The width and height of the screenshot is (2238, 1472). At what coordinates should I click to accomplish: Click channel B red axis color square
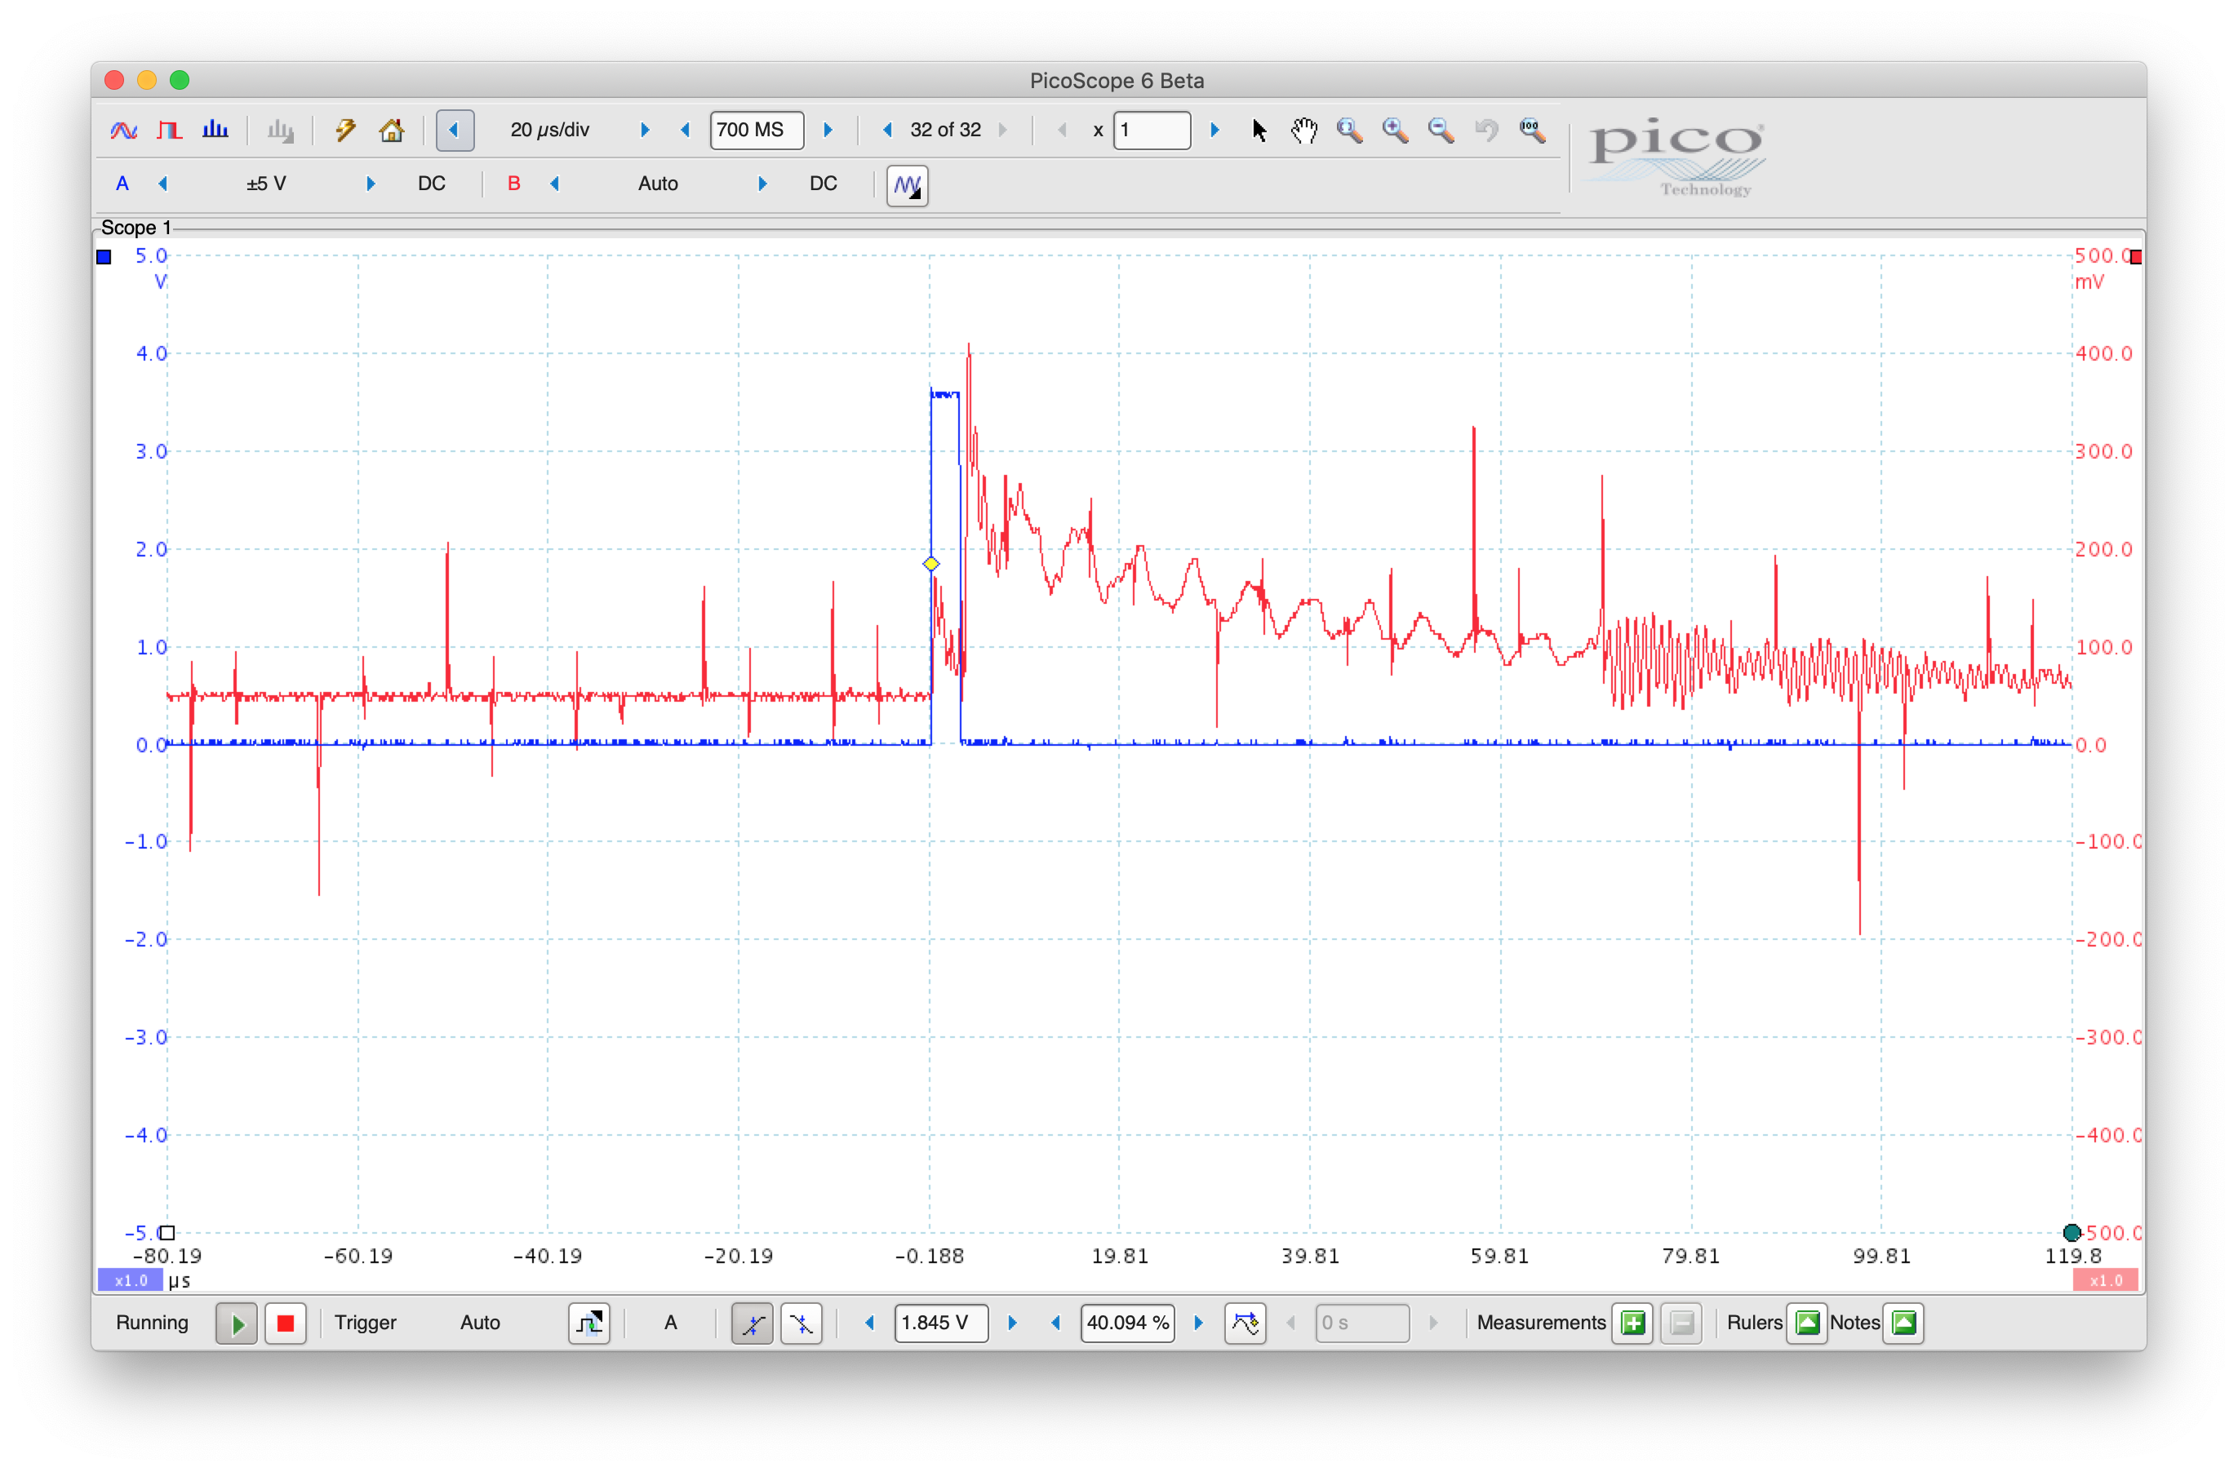coord(2135,256)
